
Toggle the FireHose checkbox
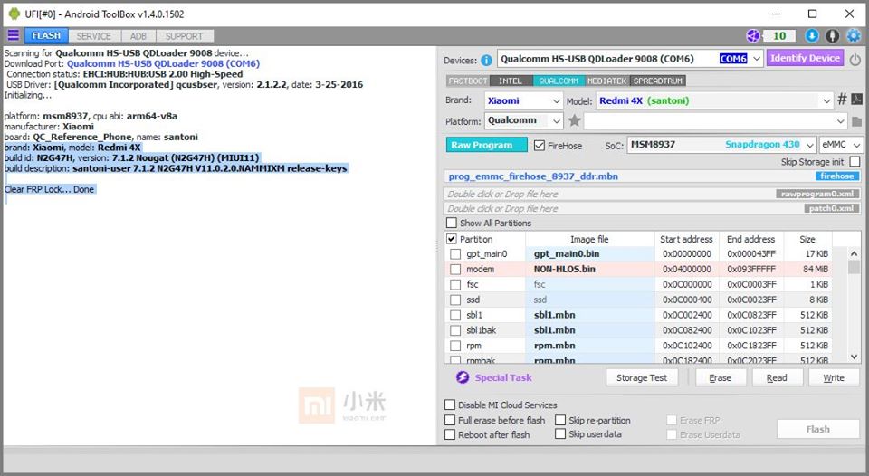[540, 145]
